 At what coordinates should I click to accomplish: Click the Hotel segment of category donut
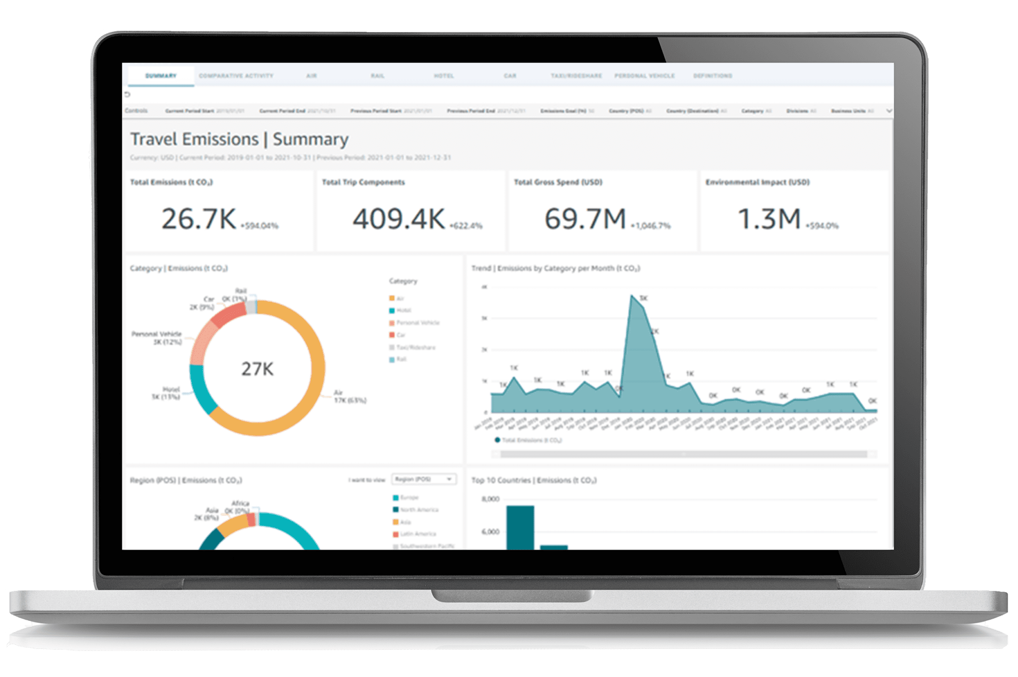[x=200, y=389]
